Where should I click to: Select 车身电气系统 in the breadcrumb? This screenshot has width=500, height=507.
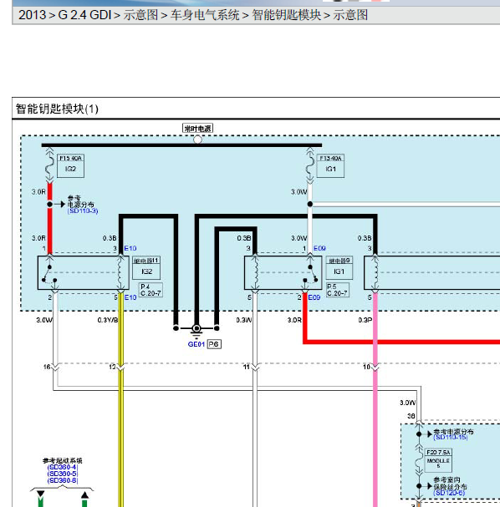pyautogui.click(x=205, y=15)
